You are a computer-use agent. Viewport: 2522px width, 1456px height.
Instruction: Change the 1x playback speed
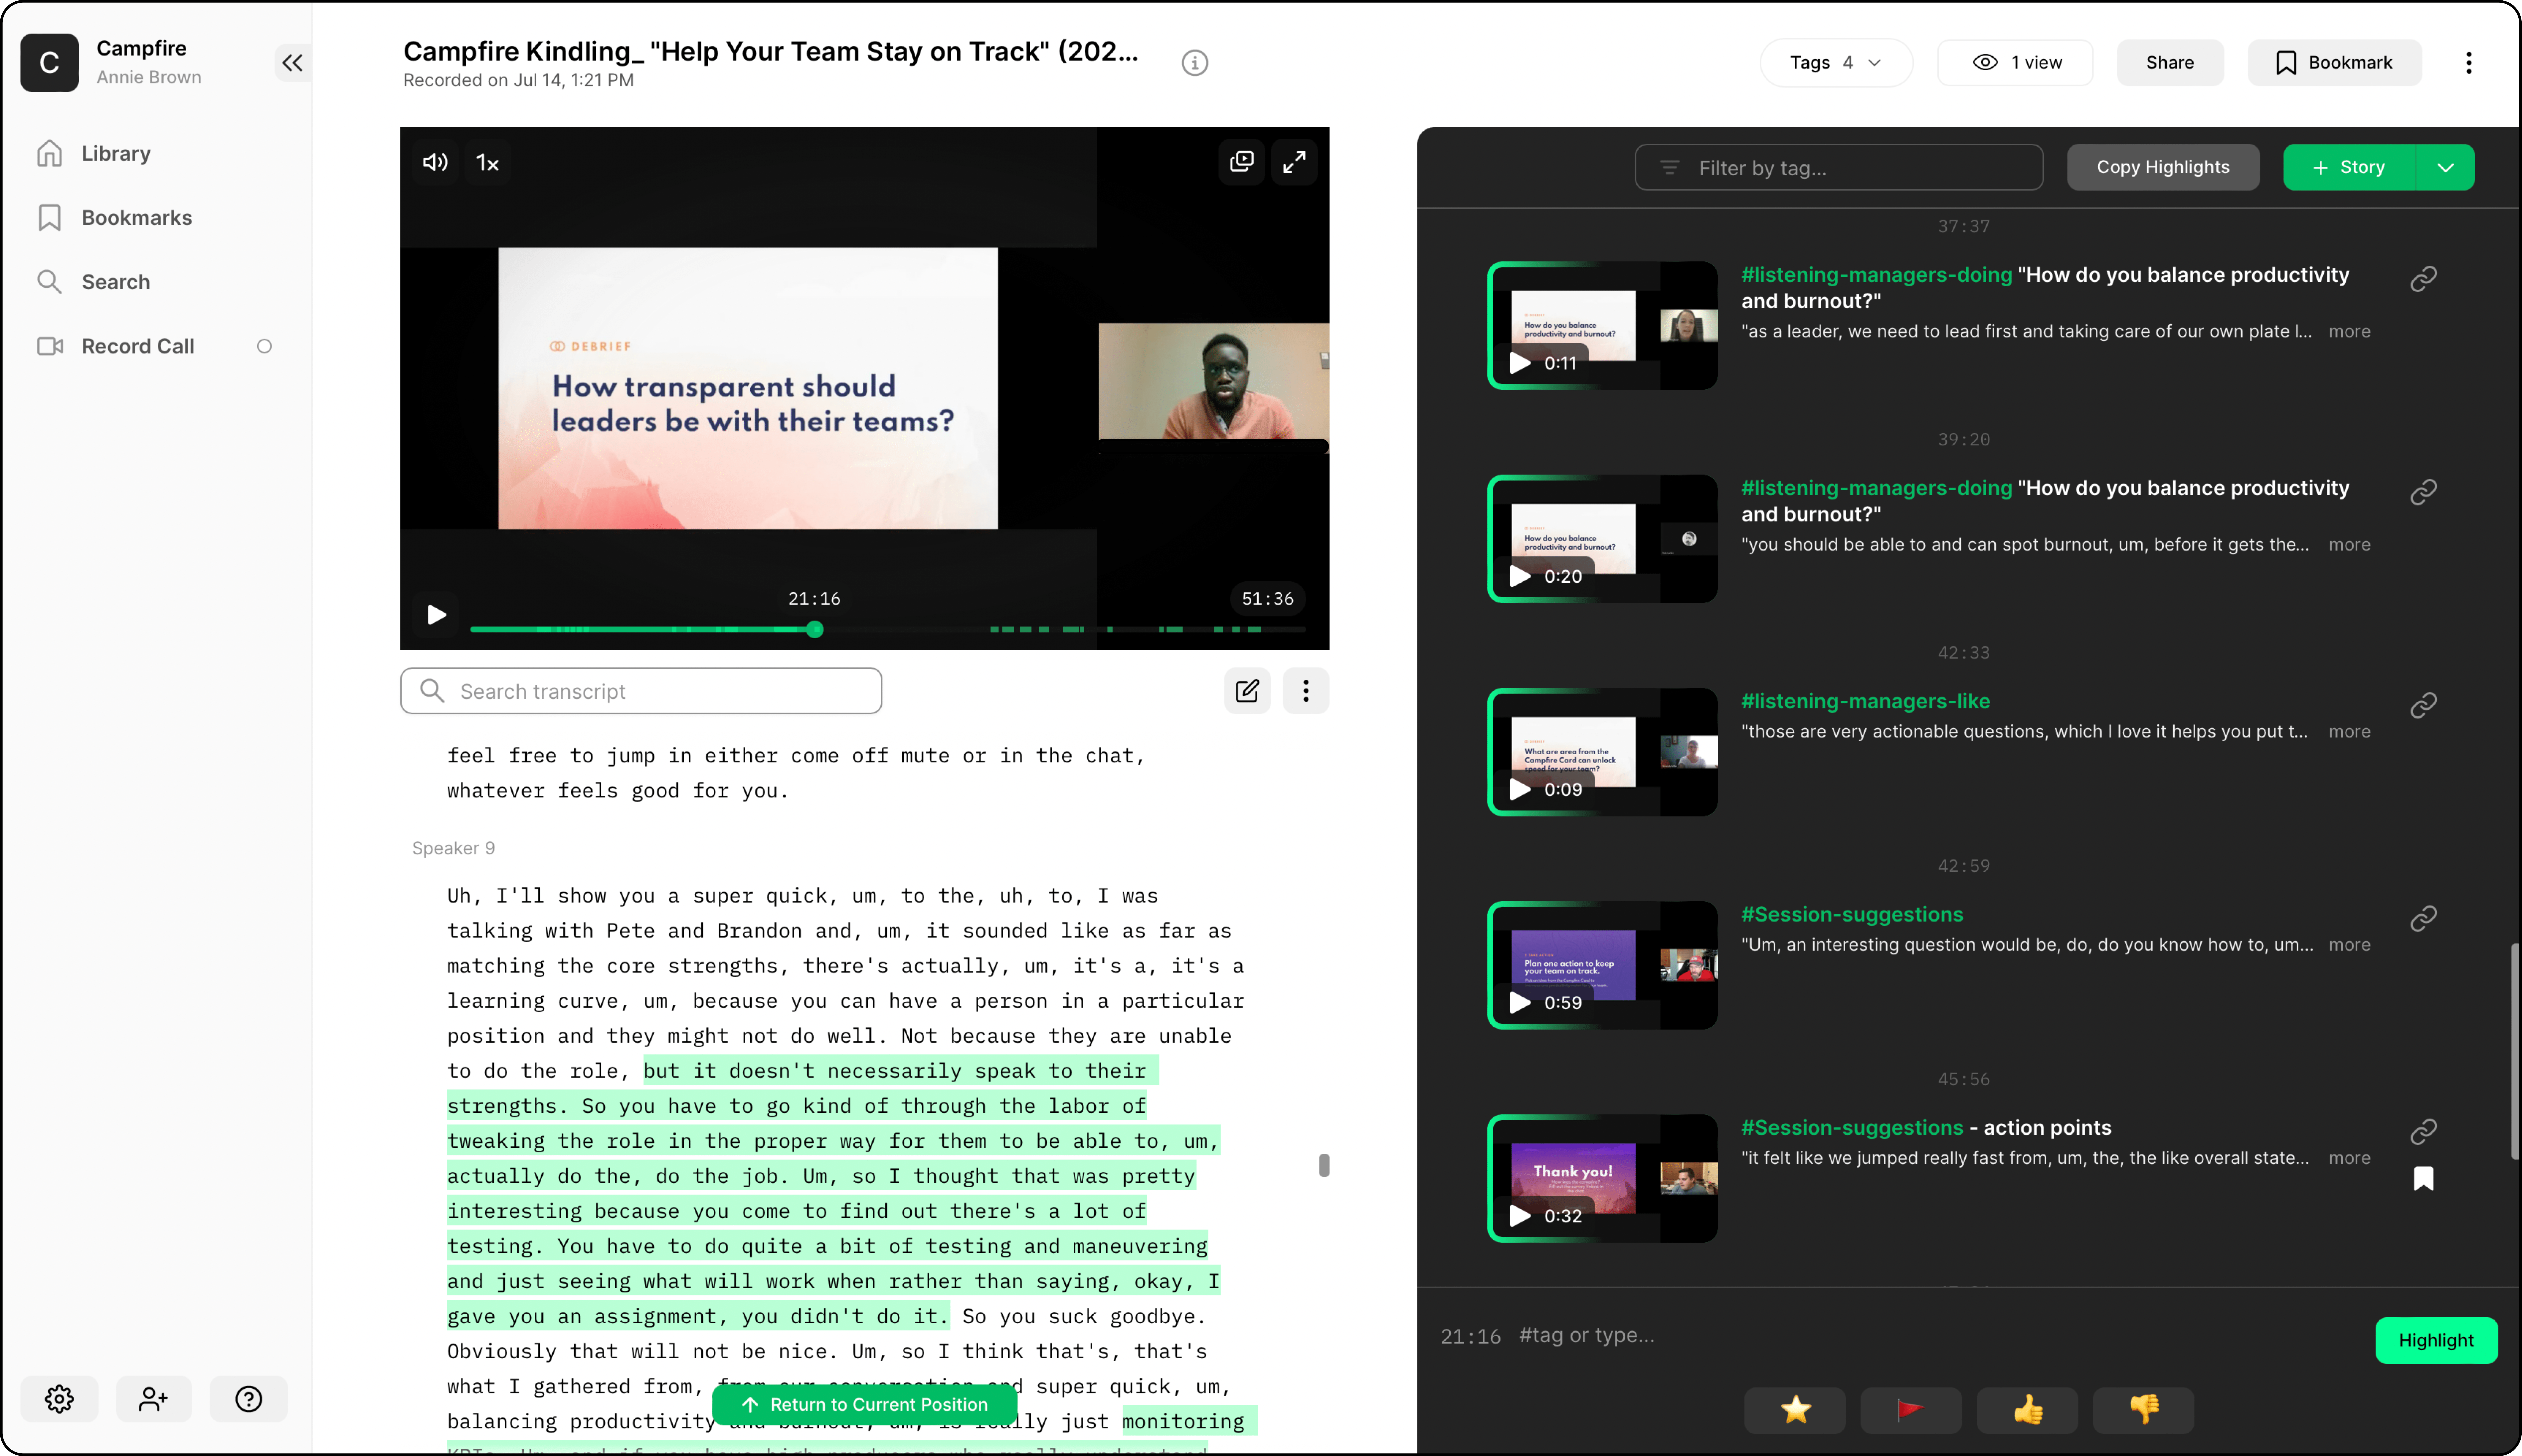pos(487,162)
